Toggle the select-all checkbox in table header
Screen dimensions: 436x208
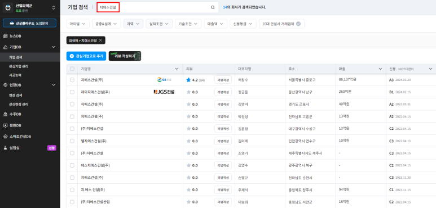[x=72, y=69]
